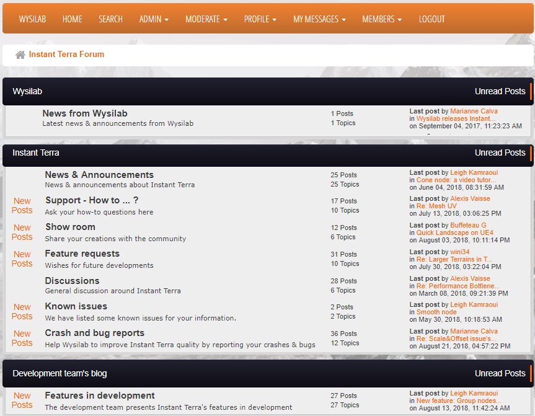Viewport: 535px width, 416px height.
Task: Open the Discussions board
Action: coord(73,281)
